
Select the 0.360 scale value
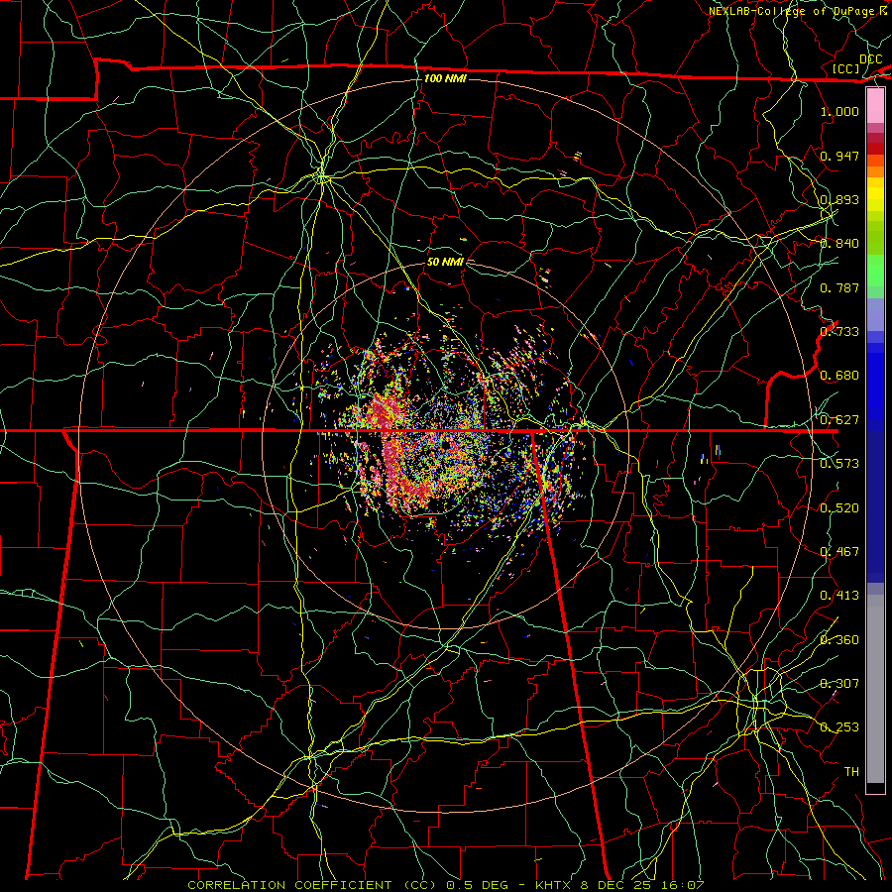tap(839, 640)
